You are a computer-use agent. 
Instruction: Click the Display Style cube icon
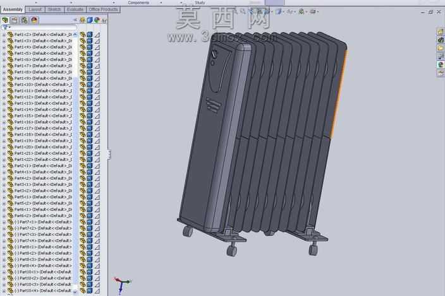(279, 11)
